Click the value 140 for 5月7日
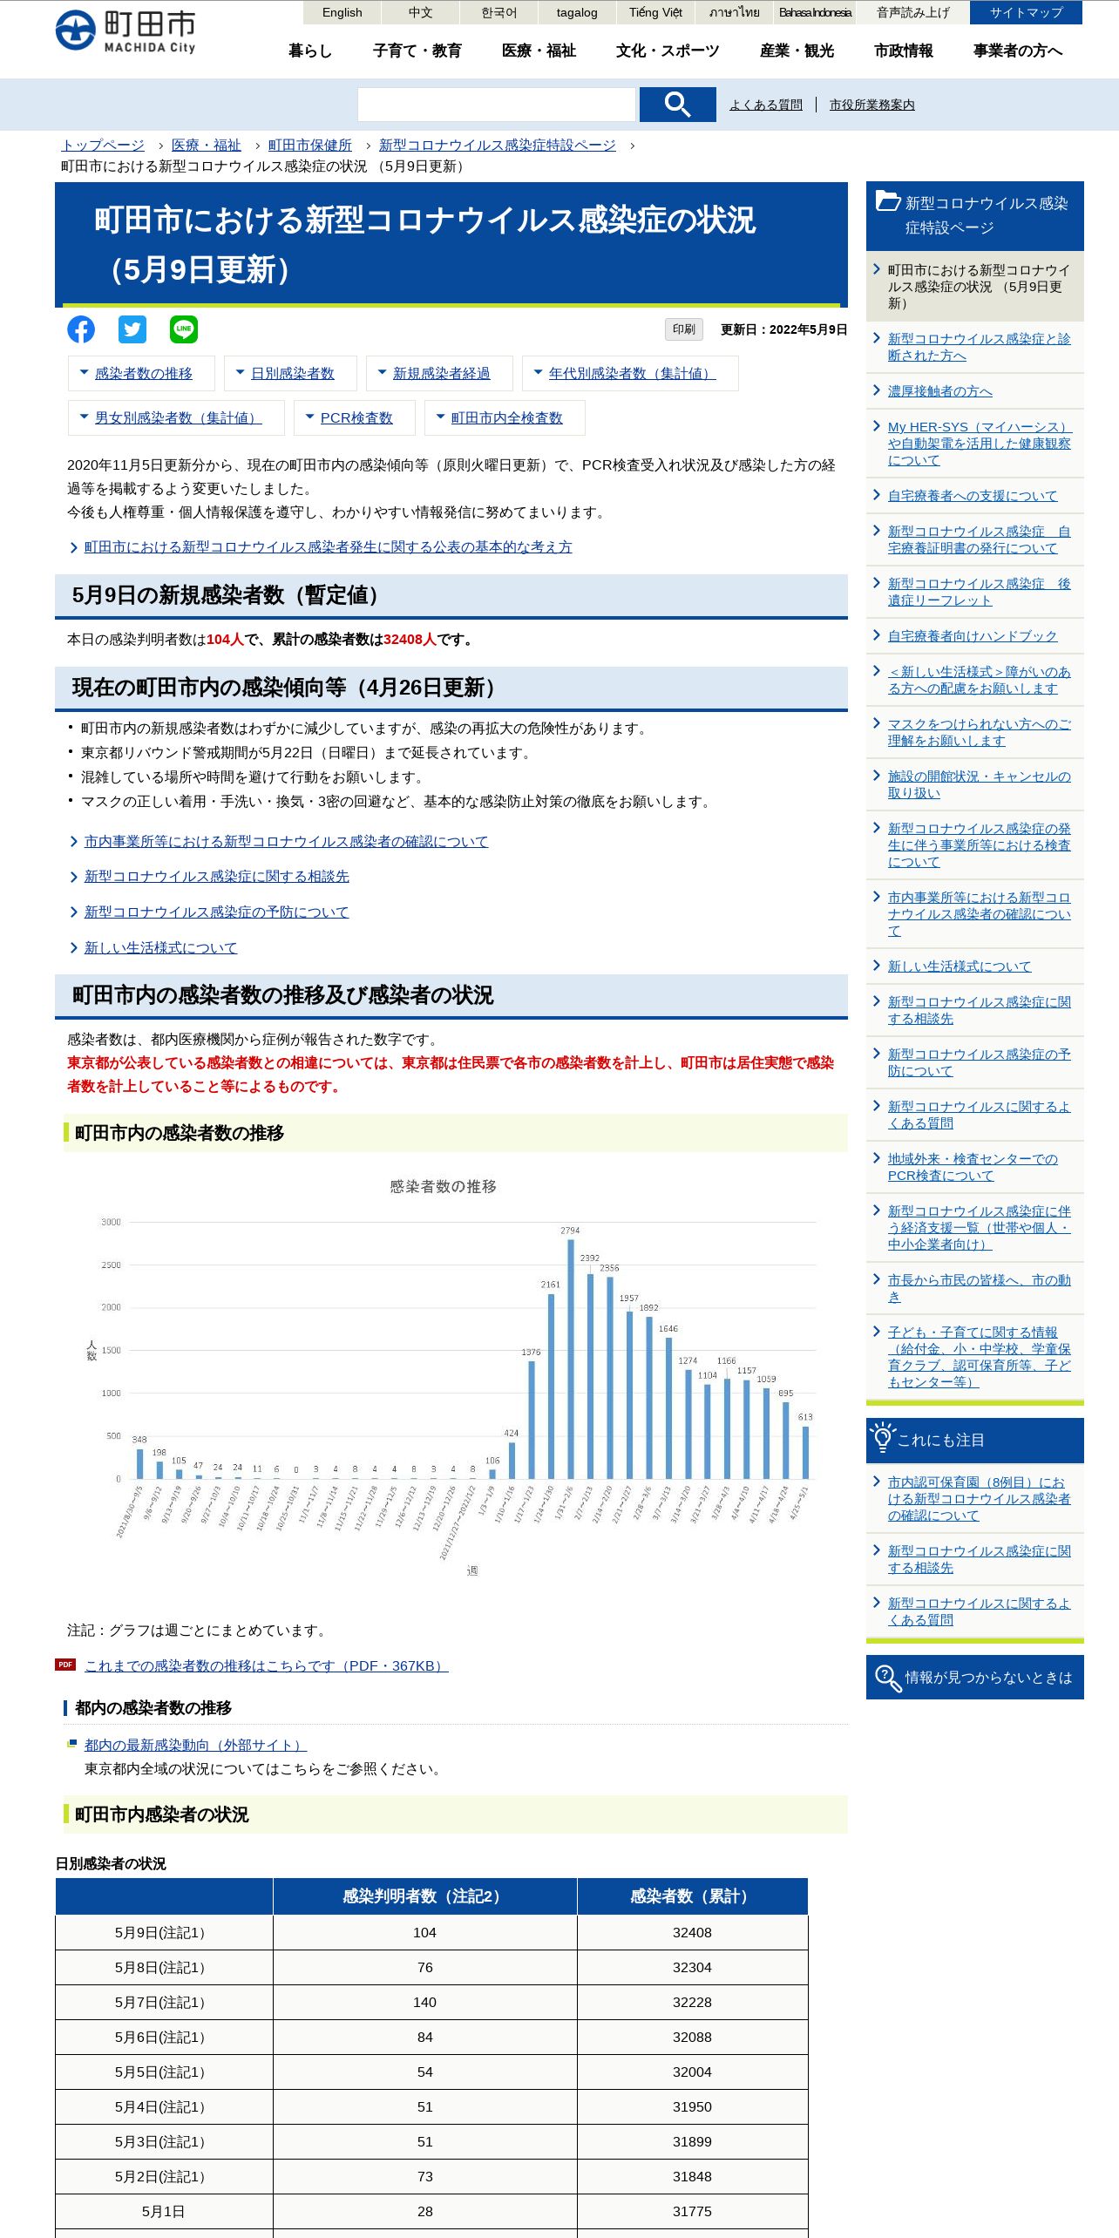1119x2238 pixels. [x=424, y=2002]
